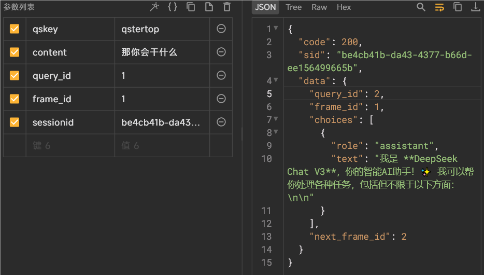Switch to the JSON response tab

tap(265, 7)
